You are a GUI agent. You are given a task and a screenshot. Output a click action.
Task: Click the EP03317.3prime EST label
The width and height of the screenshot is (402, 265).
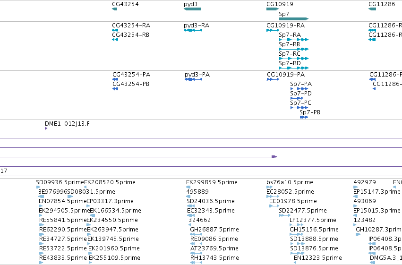110,201
